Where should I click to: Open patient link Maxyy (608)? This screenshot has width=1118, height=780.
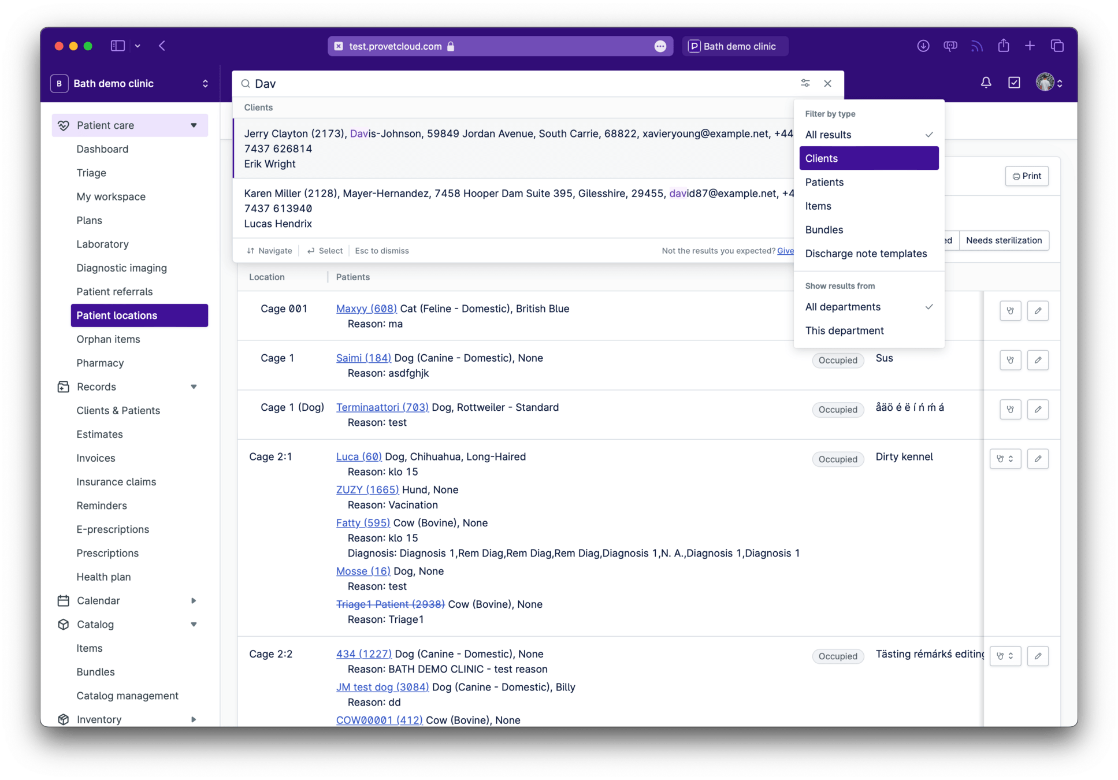click(x=366, y=309)
